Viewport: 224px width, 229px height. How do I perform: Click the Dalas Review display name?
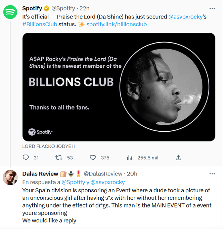click(x=40, y=174)
